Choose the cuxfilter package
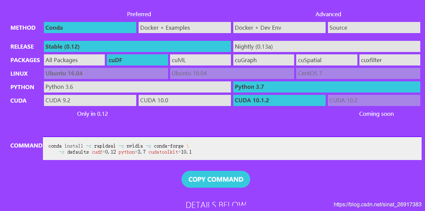Image resolution: width=425 pixels, height=211 pixels. point(389,60)
